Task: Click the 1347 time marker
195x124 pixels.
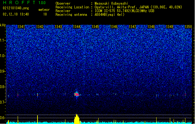Action: click(x=133, y=27)
